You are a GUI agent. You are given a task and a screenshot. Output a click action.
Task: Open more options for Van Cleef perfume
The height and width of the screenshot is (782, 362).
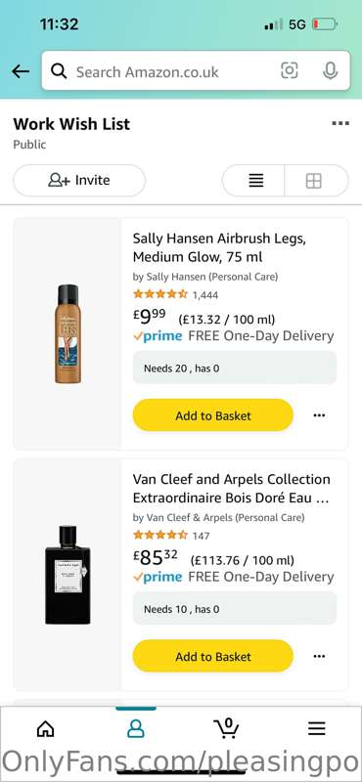pos(319,656)
